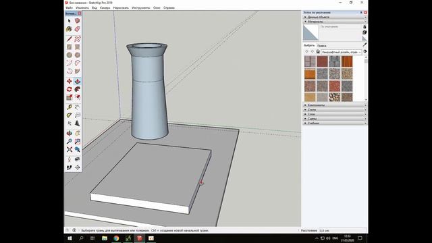Collapse the Материалы panel
Image resolution: width=432 pixels, height=243 pixels.
(x=335, y=22)
